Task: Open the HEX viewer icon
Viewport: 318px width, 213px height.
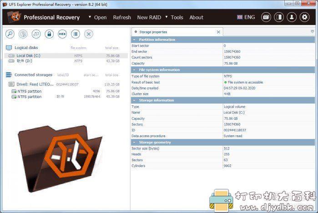Action: coord(62,34)
